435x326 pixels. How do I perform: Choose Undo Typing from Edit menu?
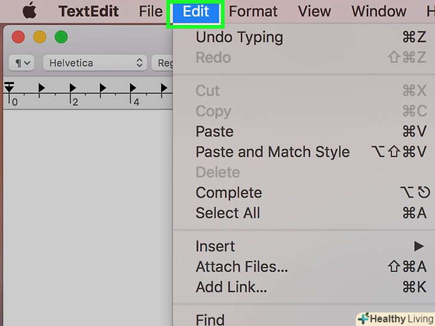(239, 37)
